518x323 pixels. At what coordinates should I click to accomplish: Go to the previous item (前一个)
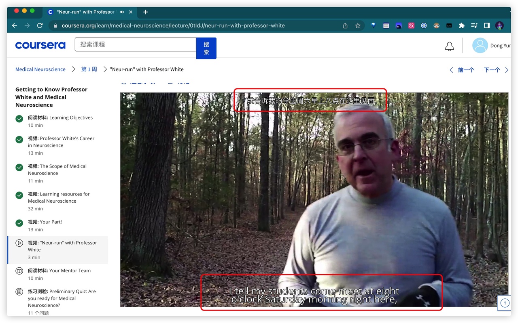462,70
